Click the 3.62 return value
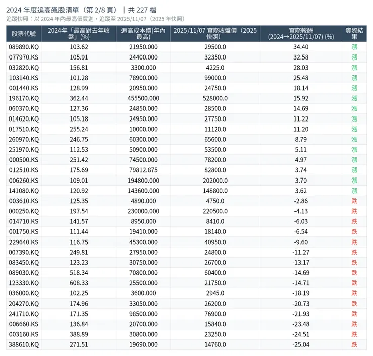Viewport: 373px width, 356px height. point(301,191)
